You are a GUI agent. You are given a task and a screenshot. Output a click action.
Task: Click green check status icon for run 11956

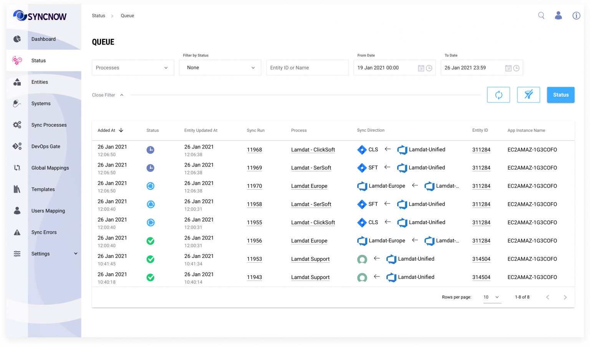(151, 241)
